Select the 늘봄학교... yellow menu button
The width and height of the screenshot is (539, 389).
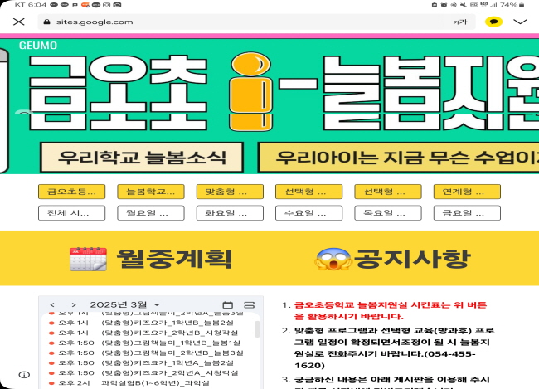[150, 192]
